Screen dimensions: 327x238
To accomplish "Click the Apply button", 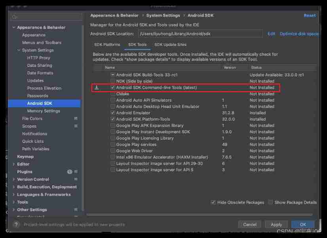I will [x=276, y=225].
